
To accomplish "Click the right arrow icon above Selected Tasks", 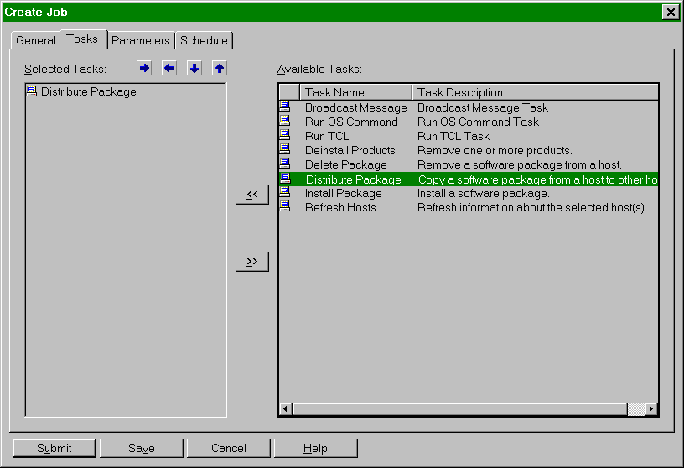I will point(144,69).
